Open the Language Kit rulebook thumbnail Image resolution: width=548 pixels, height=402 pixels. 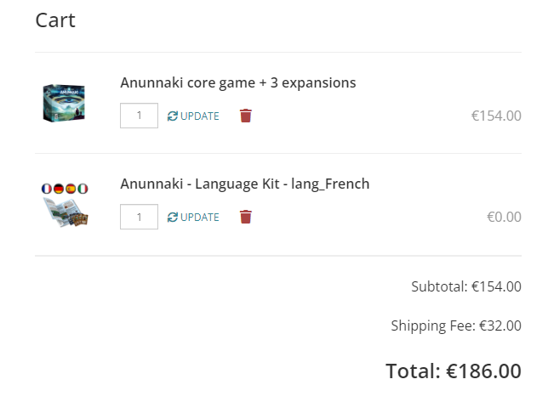click(x=66, y=212)
